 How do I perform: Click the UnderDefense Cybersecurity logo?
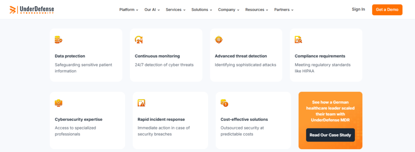[32, 10]
